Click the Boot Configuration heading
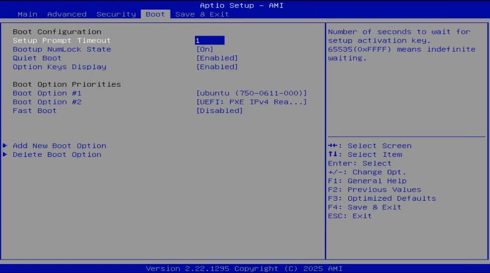The width and height of the screenshot is (490, 273). (x=57, y=32)
